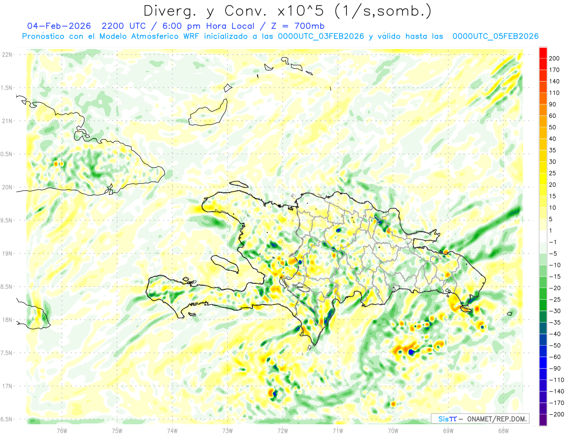Click the -50 color bar label
Viewport: 565px width, 437px height.
(555, 346)
